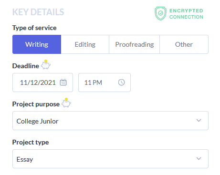Click the Encrypted Connection text
The height and width of the screenshot is (175, 220).
tap(186, 14)
